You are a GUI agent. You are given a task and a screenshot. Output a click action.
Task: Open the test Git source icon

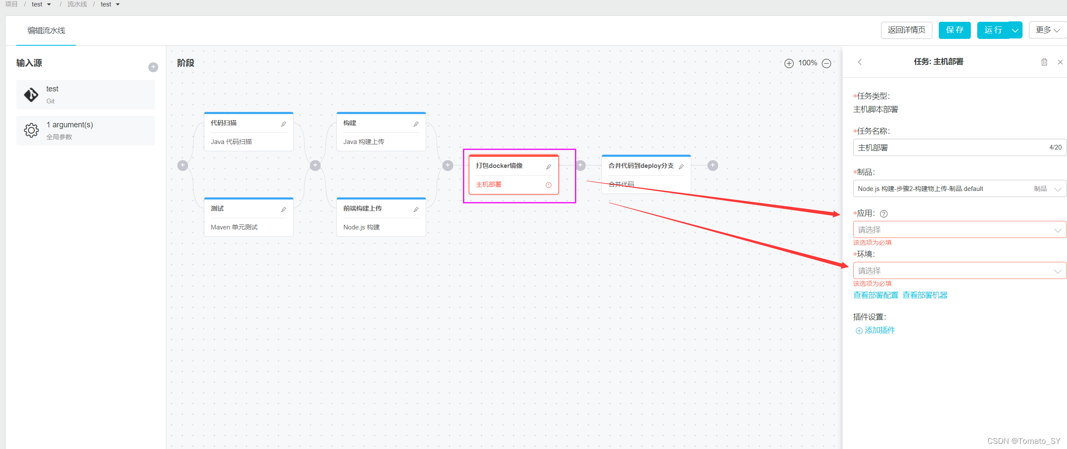[31, 95]
